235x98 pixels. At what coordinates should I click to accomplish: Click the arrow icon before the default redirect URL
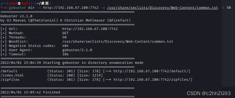pos(108,71)
